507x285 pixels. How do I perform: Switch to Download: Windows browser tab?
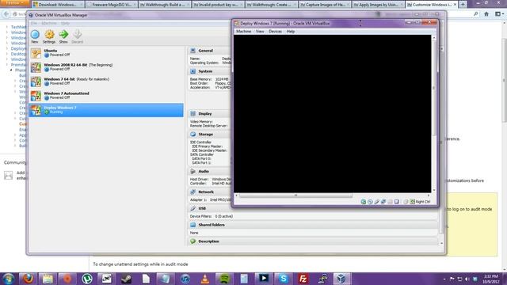click(58, 5)
